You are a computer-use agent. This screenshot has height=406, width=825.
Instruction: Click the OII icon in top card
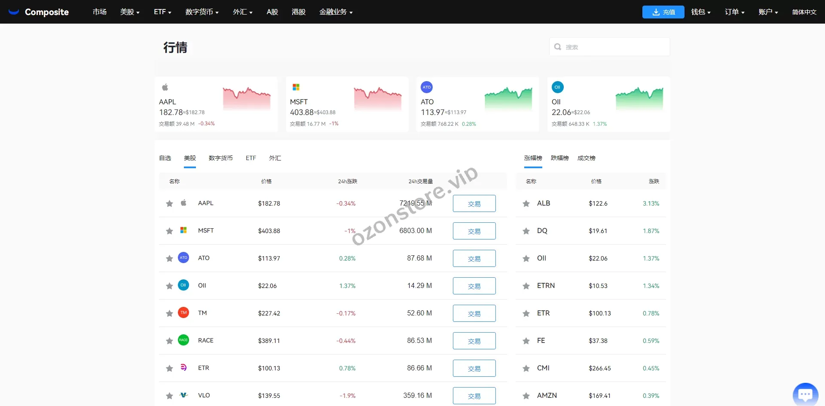point(557,87)
